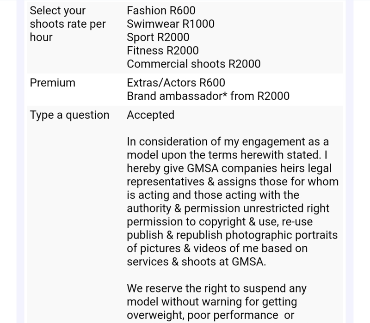Select the Swimwear R1000 rate line

point(171,24)
